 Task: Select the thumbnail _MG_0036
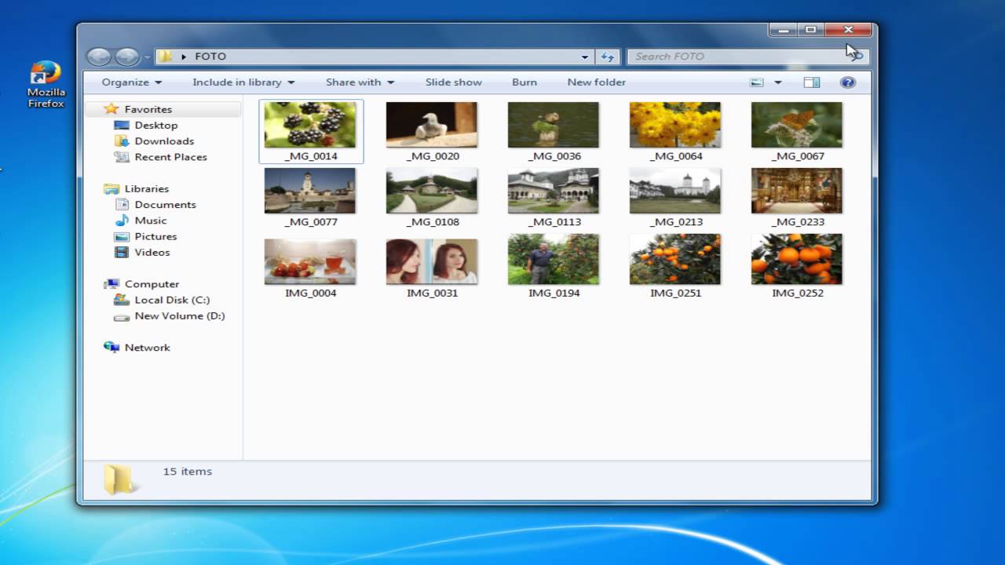click(x=554, y=125)
